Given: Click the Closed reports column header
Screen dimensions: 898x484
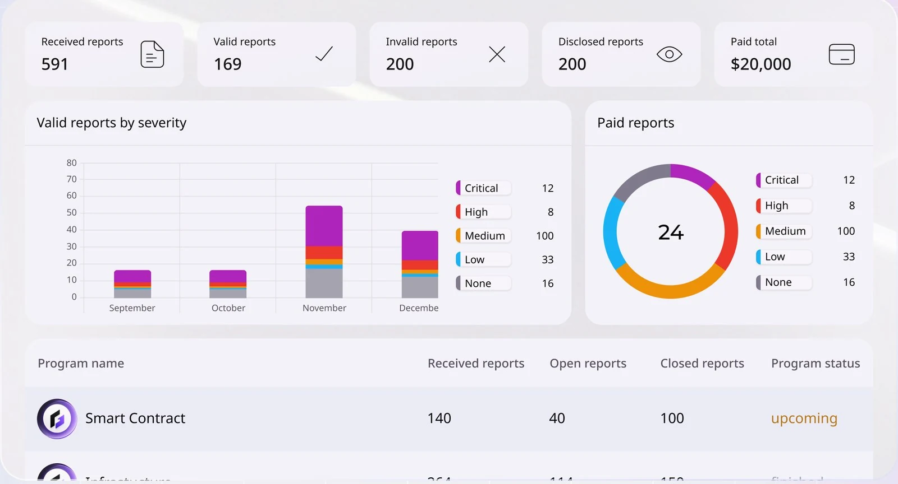Looking at the screenshot, I should pyautogui.click(x=702, y=364).
